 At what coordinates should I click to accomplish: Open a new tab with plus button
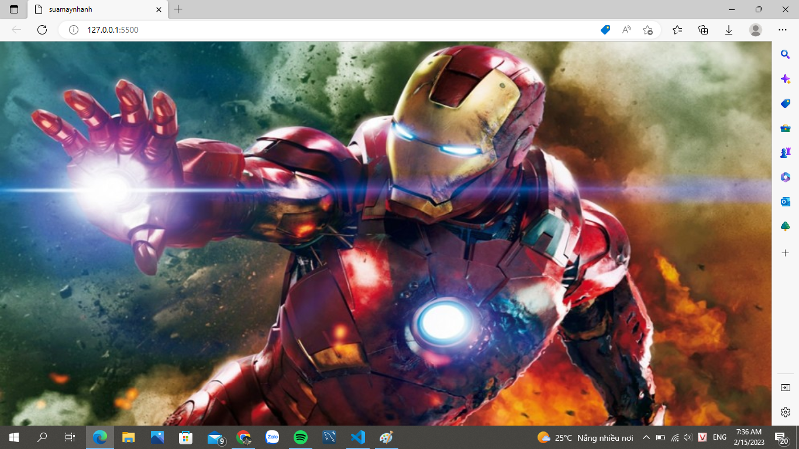click(x=178, y=9)
